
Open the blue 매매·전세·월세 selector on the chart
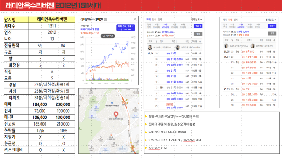tap(126, 28)
